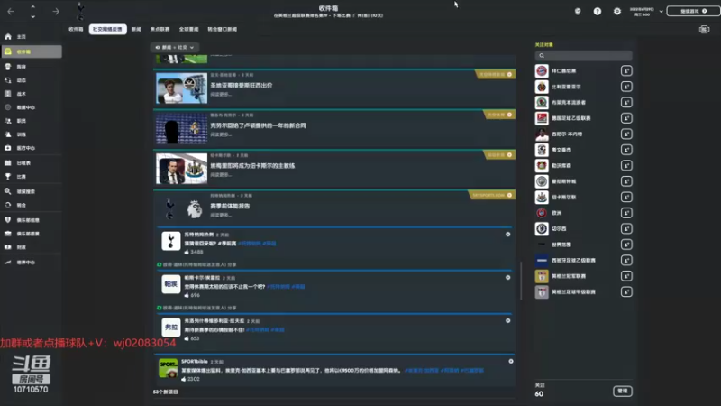Click the news feed vertical scrollbar
Viewport: 721px width, 406px height.
(x=521, y=281)
